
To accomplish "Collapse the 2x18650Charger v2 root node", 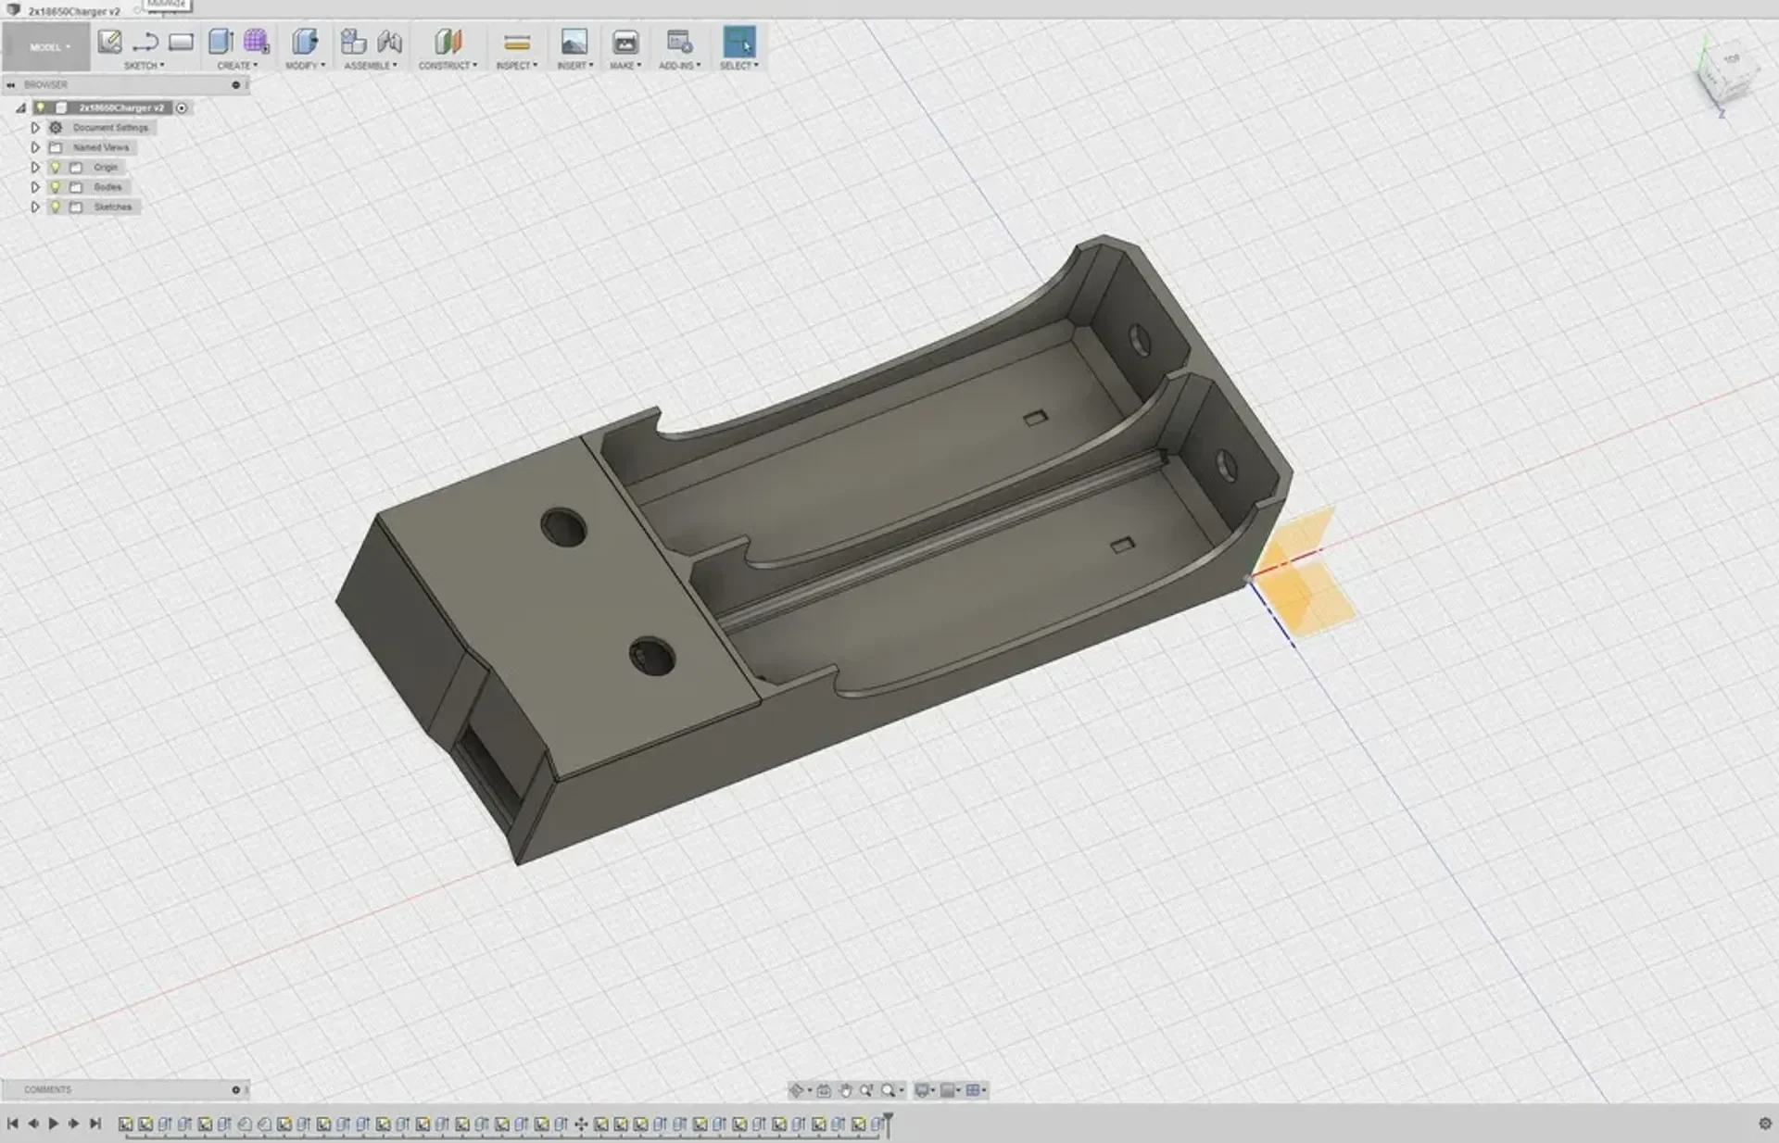I will [20, 108].
